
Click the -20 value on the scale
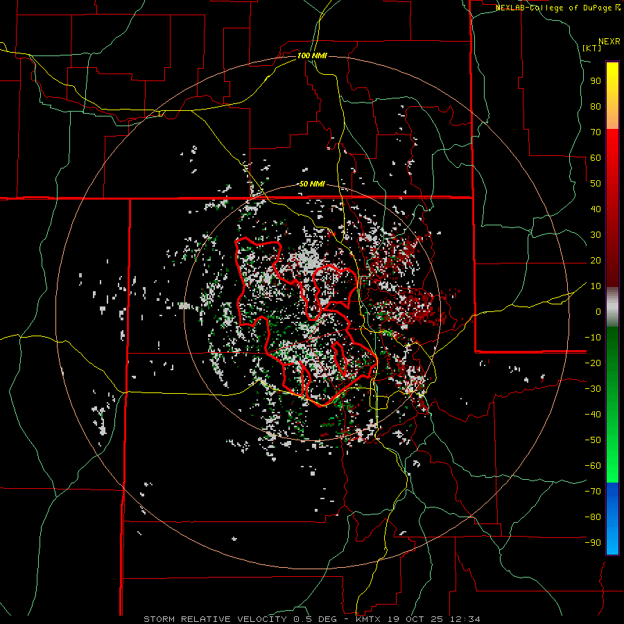click(x=593, y=363)
